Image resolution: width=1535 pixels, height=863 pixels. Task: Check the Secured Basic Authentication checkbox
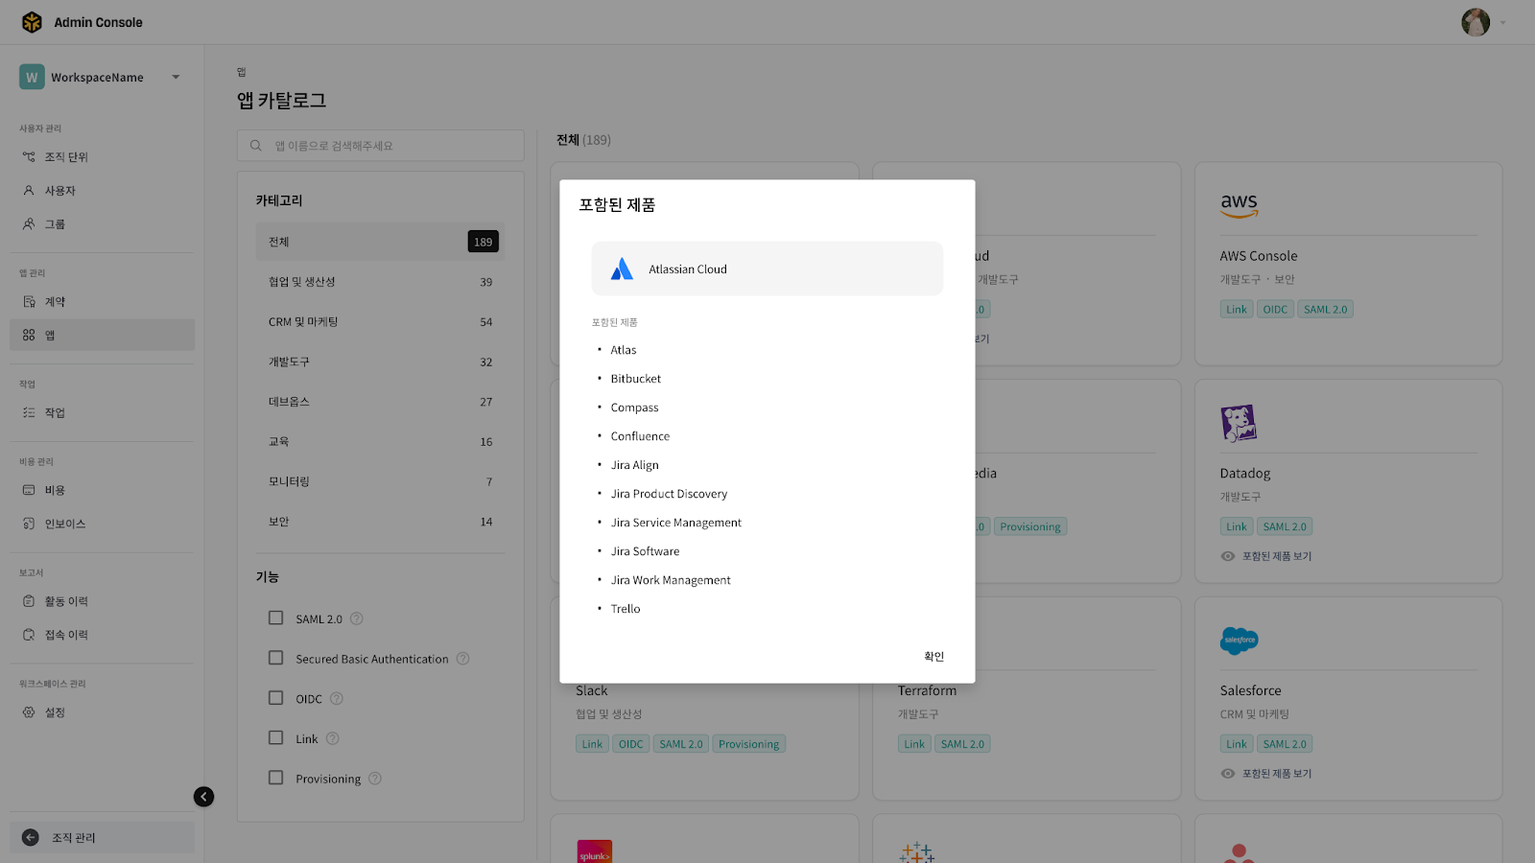276,658
